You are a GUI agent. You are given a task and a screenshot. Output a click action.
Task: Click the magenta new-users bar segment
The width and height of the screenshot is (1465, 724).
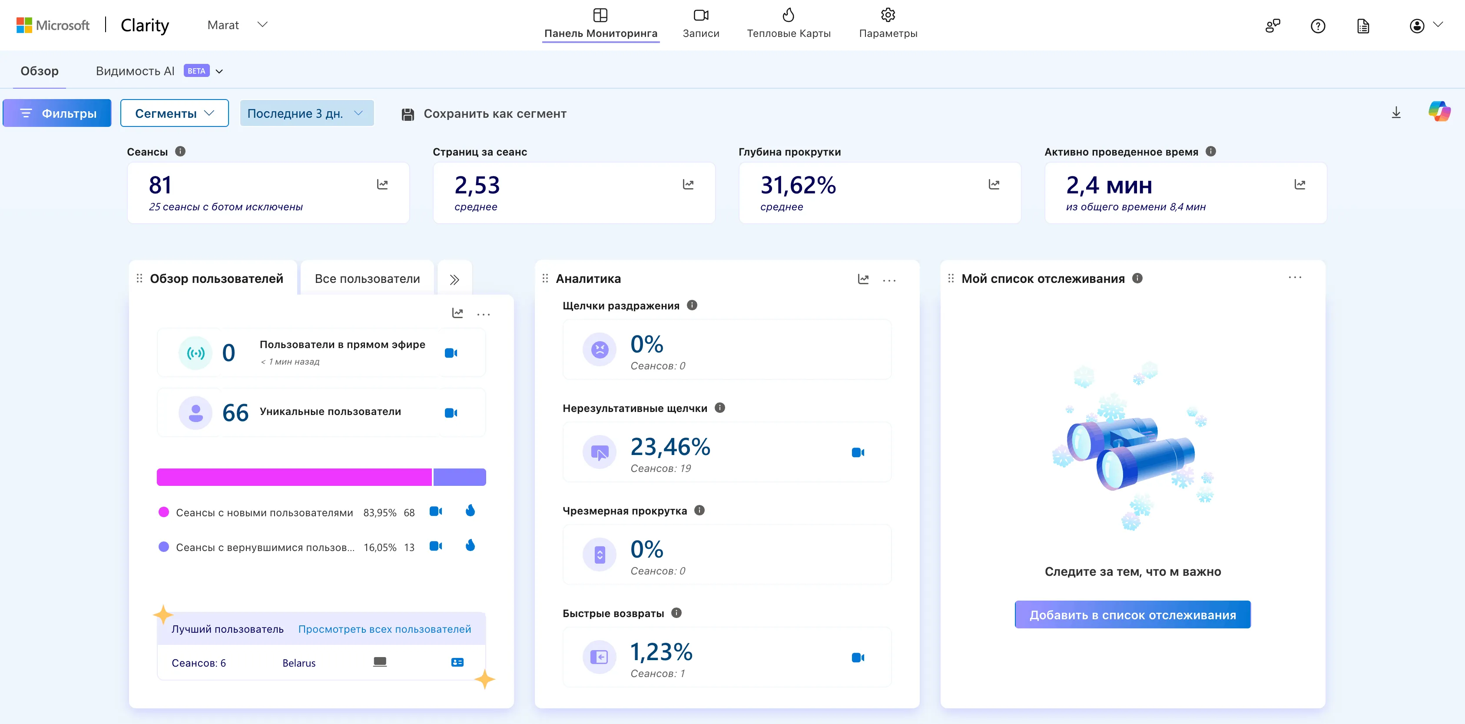coord(294,477)
